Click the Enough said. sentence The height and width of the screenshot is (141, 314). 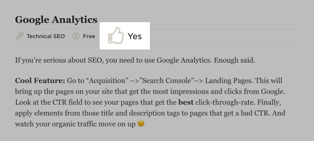point(235,60)
